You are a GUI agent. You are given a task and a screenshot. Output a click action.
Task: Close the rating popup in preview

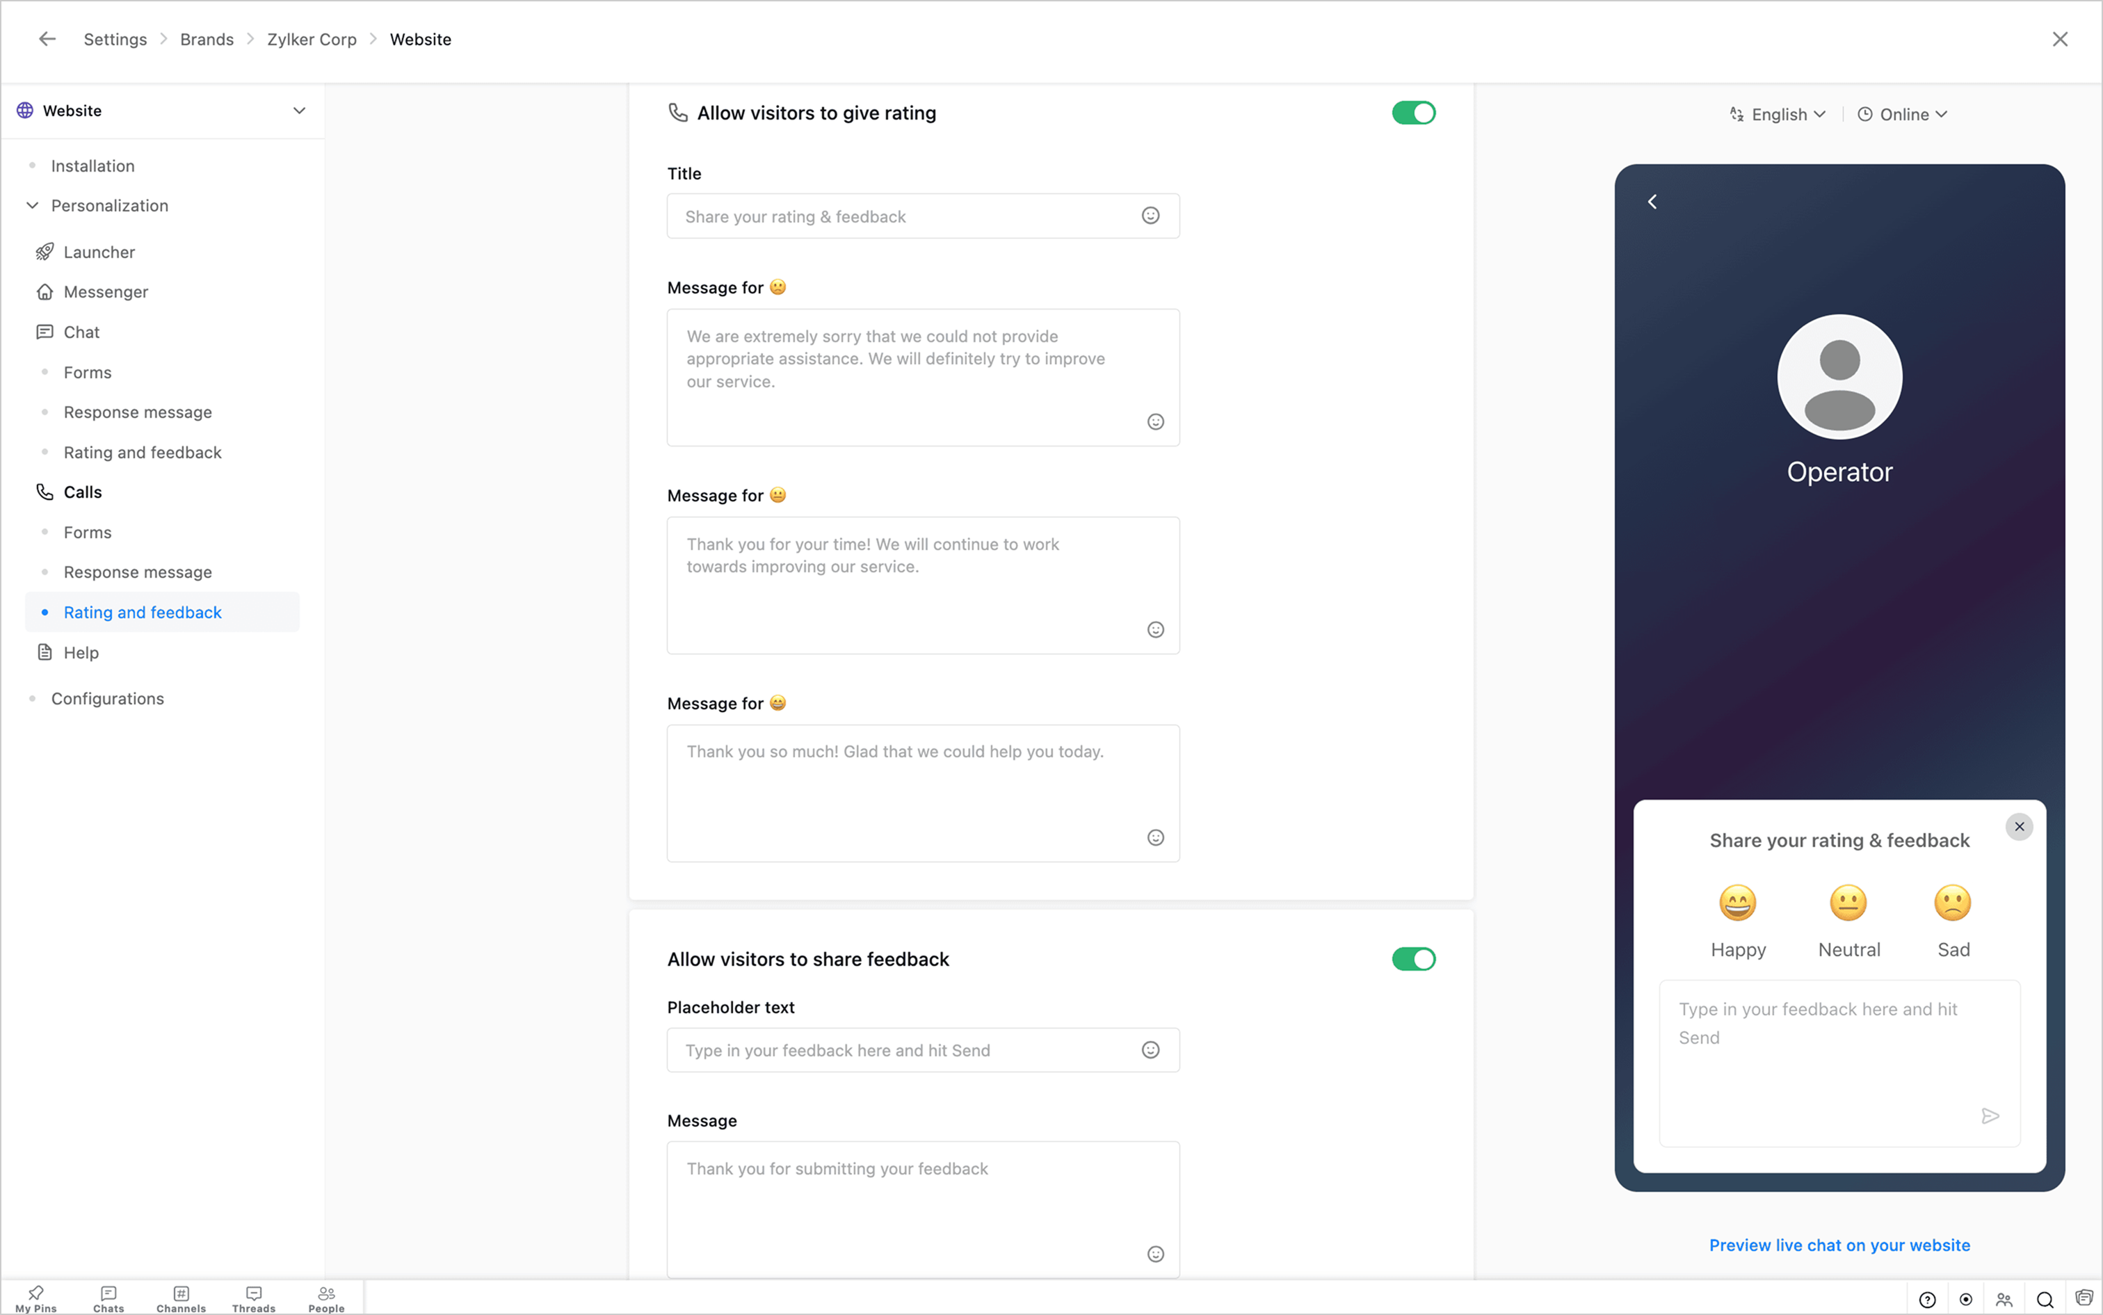click(2019, 826)
